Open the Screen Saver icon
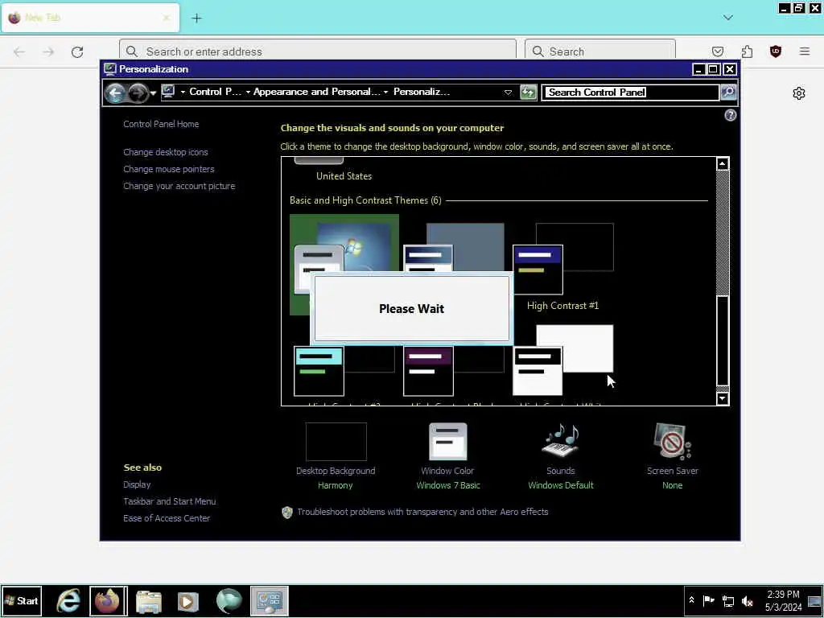The width and height of the screenshot is (824, 618). click(x=672, y=442)
